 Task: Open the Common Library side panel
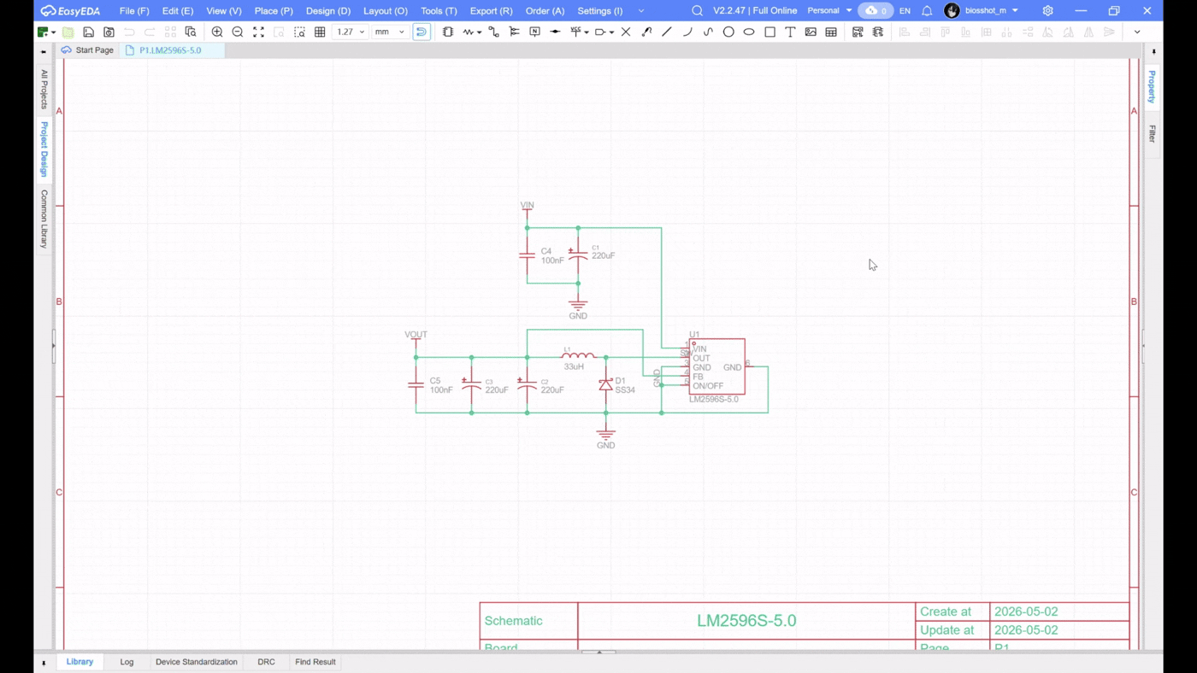tap(44, 219)
